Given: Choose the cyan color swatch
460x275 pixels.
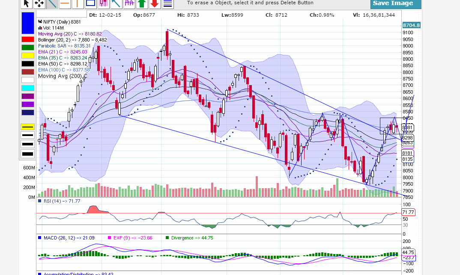Looking at the screenshot, I should point(28,88).
